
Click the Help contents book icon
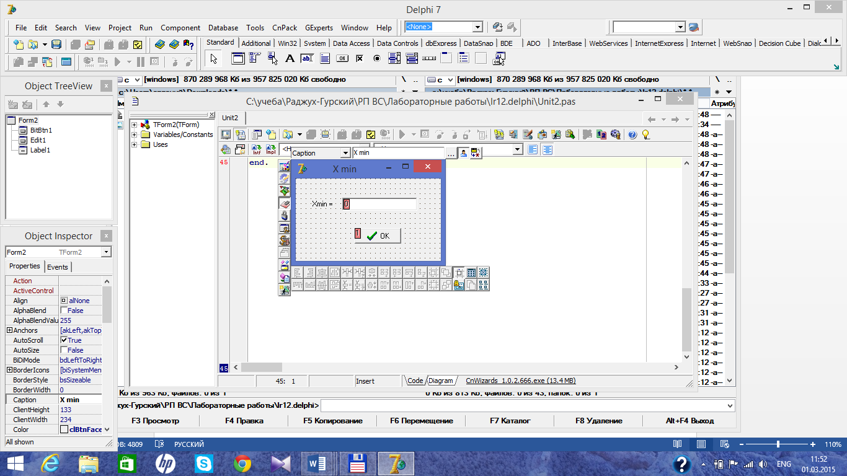coord(160,45)
